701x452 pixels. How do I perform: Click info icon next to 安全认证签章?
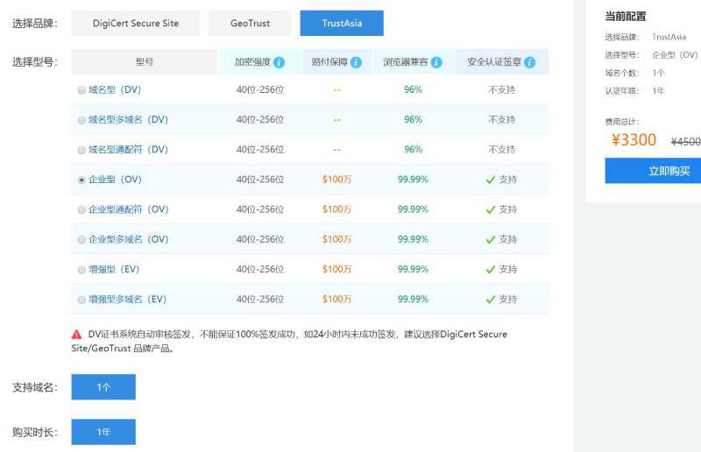point(529,62)
